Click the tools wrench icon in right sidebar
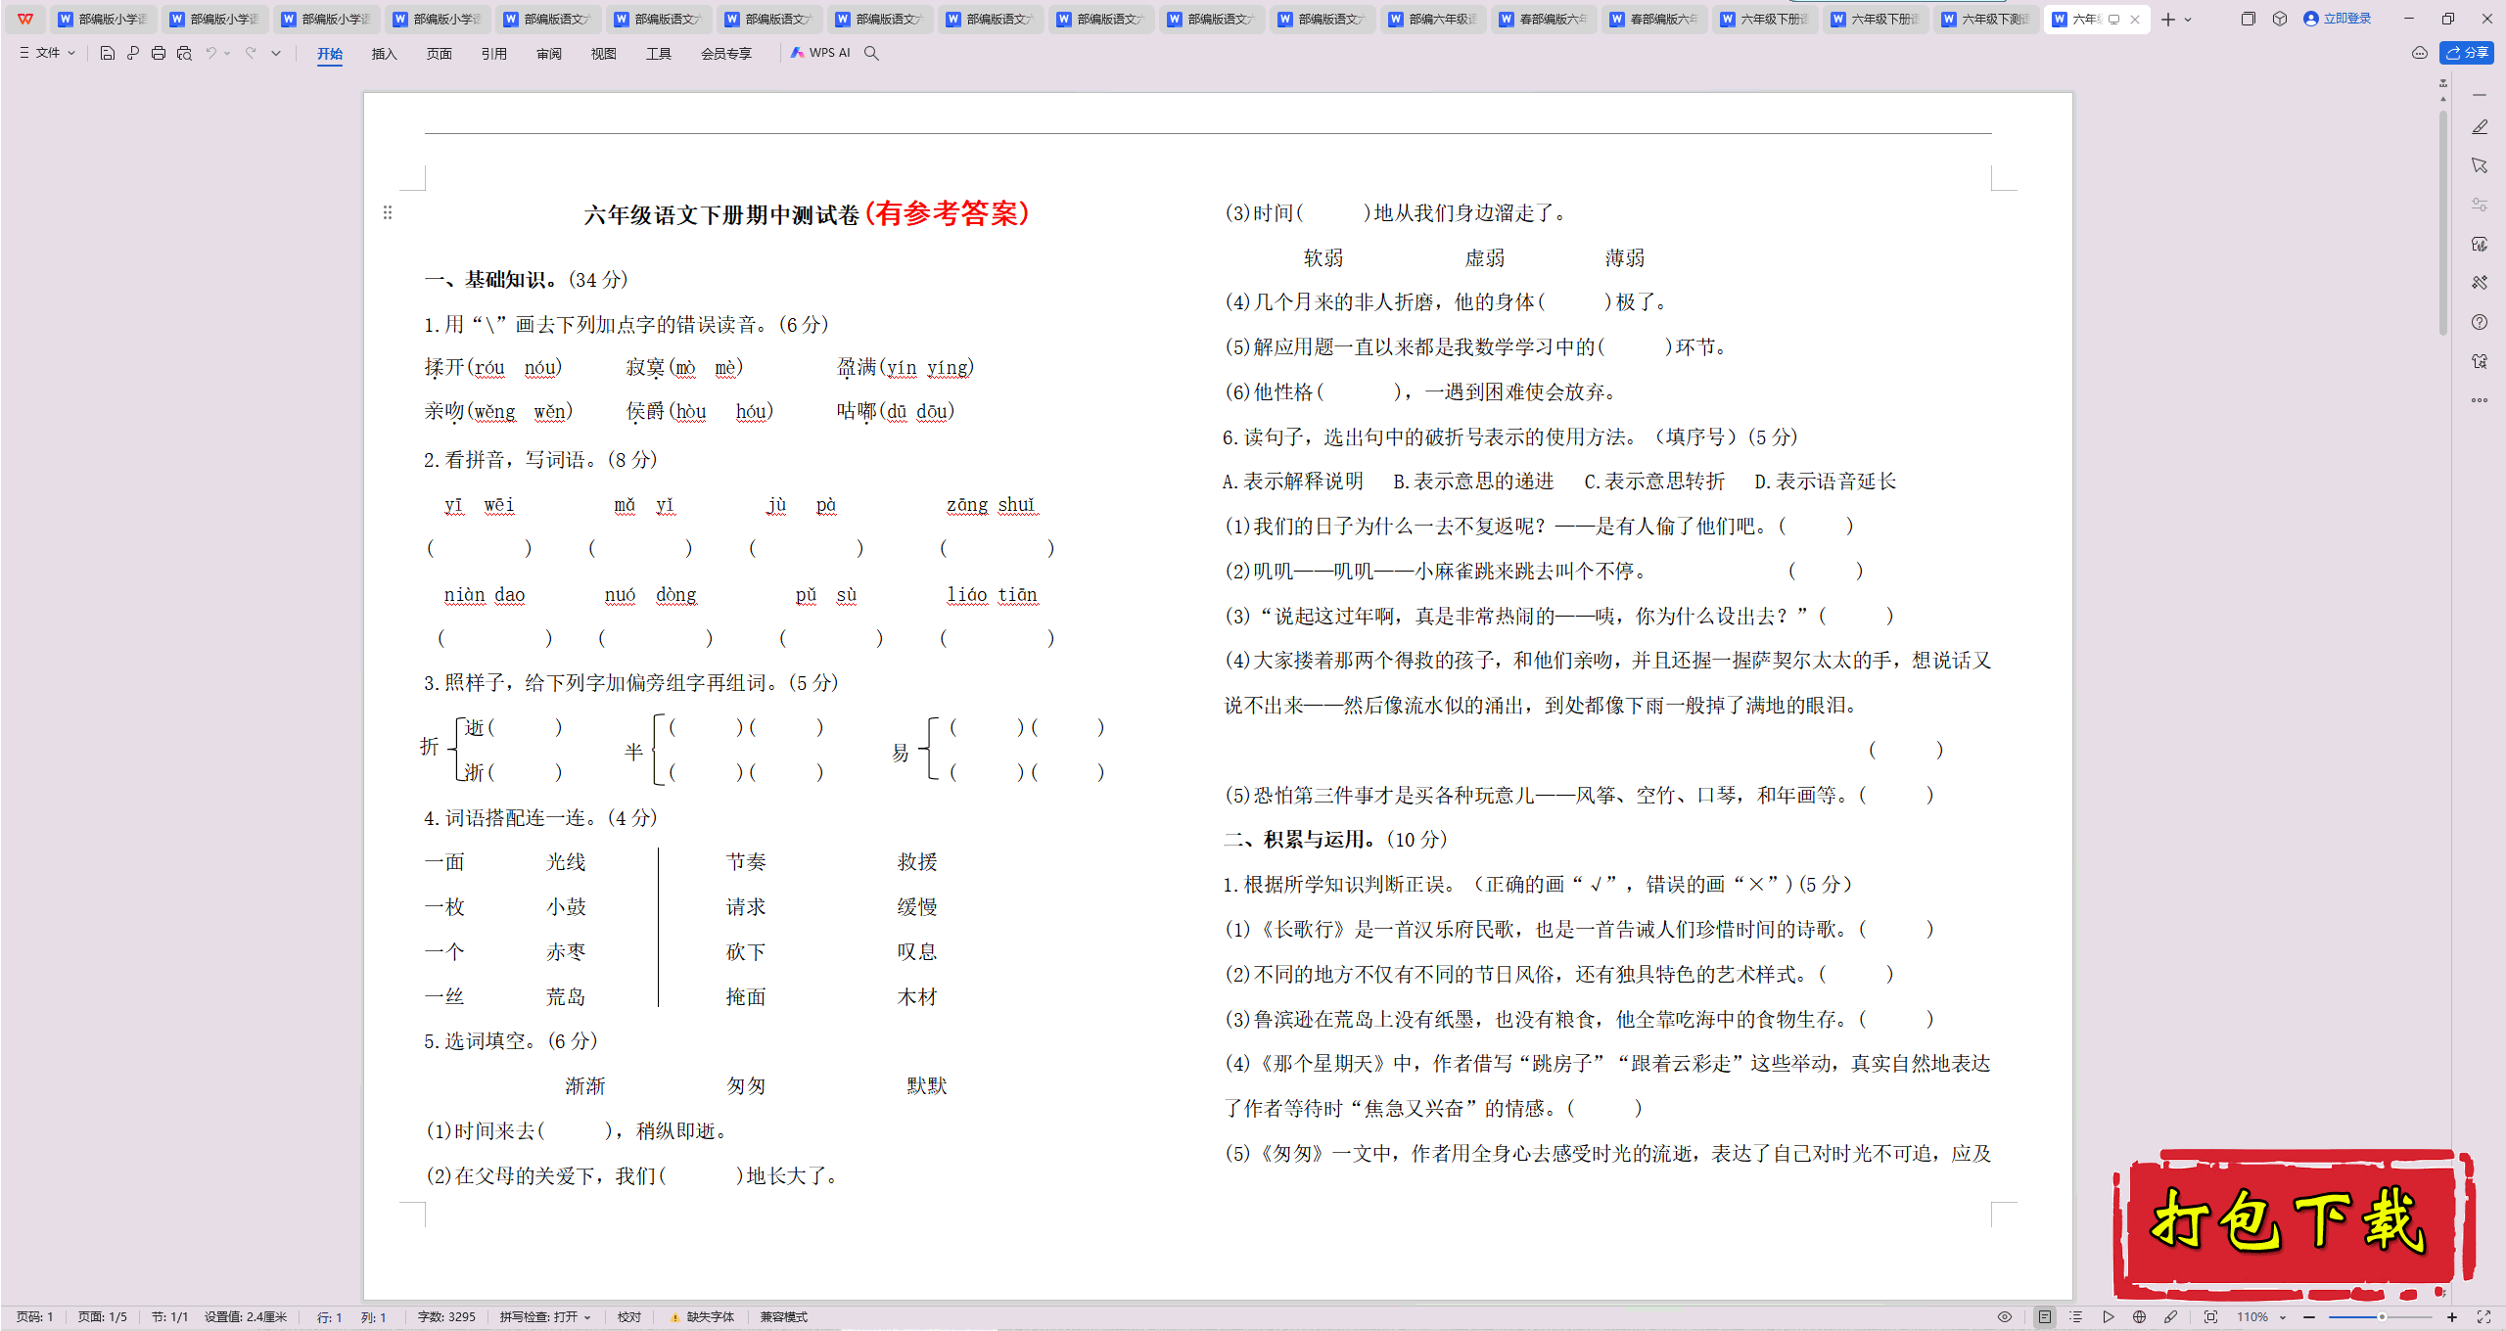 point(2480,282)
